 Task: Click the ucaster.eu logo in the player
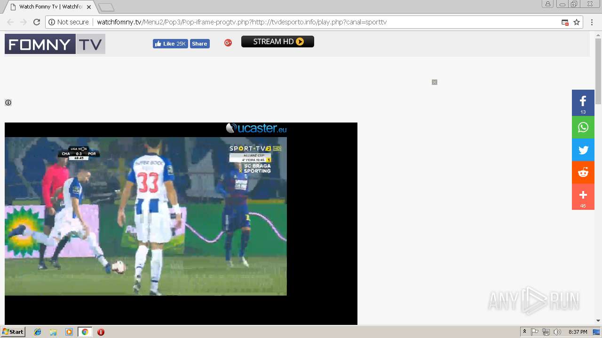tap(256, 128)
